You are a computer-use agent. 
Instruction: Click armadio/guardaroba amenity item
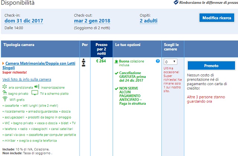click(x=43, y=111)
